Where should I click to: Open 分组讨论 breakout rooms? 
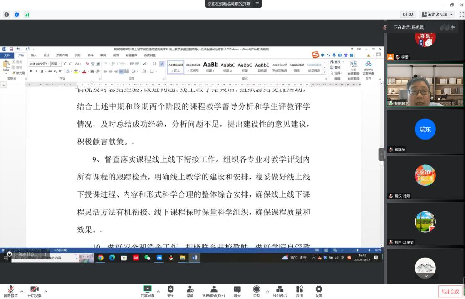click(x=280, y=290)
